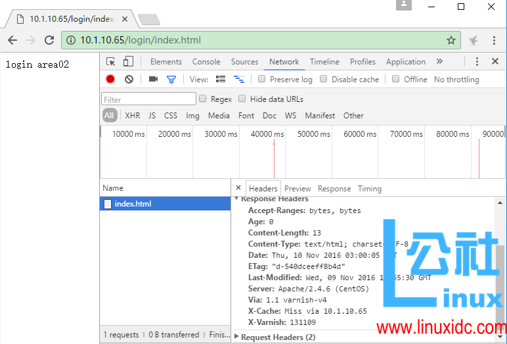The height and width of the screenshot is (344, 507).
Task: Stop recording network log
Action: 110,79
